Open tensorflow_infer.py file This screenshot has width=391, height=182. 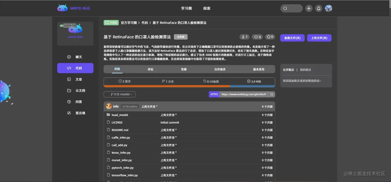tap(125, 175)
